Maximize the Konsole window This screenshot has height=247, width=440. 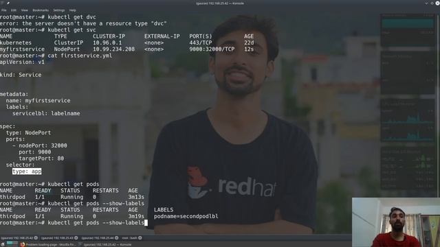[x=432, y=3]
